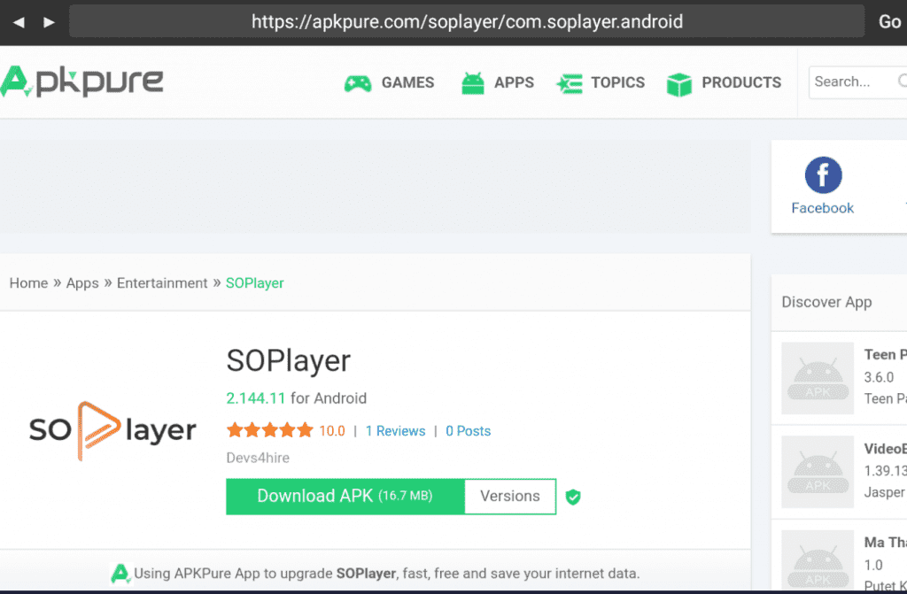Click the game controller icon beside GAMES
The image size is (907, 594).
(x=358, y=83)
